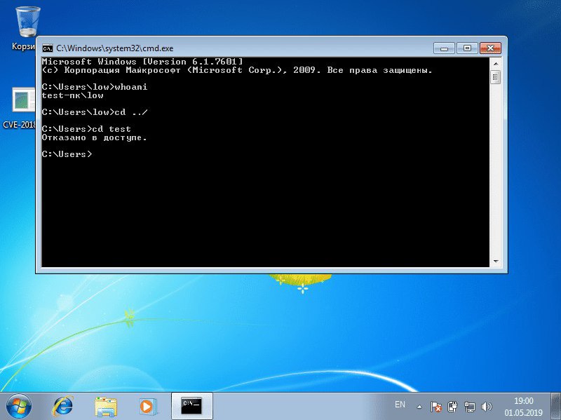Screen dimensions: 561x420
Task: Click the 'cd ../' command line
Action: (x=95, y=112)
